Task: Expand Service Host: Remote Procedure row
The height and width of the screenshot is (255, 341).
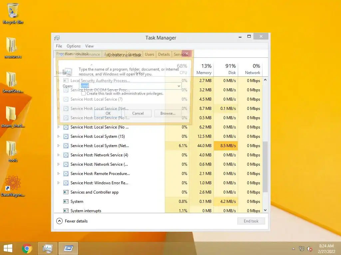Action: [58, 174]
